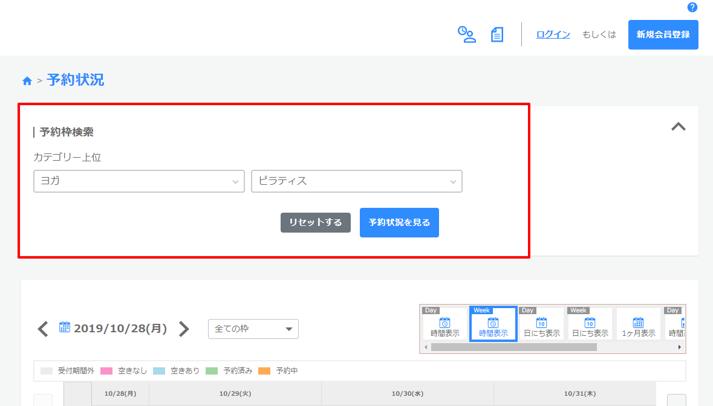Click the リセットする button
This screenshot has height=406, width=713.
click(x=315, y=222)
